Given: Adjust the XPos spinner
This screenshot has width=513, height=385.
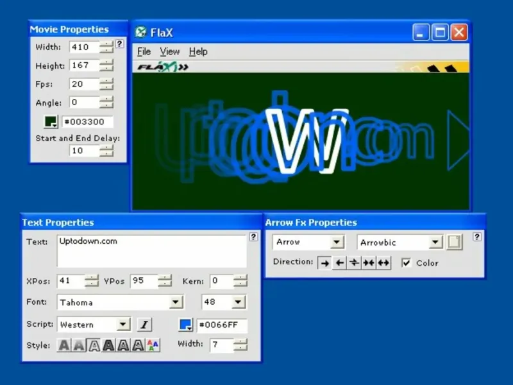Looking at the screenshot, I should (x=92, y=281).
